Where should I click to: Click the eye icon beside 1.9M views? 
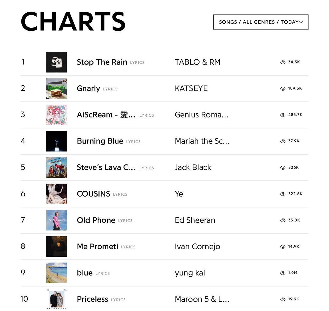point(283,273)
